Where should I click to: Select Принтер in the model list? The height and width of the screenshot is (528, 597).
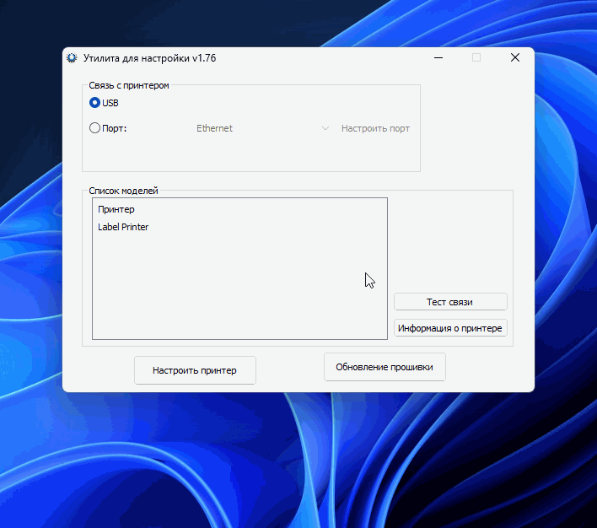point(116,209)
